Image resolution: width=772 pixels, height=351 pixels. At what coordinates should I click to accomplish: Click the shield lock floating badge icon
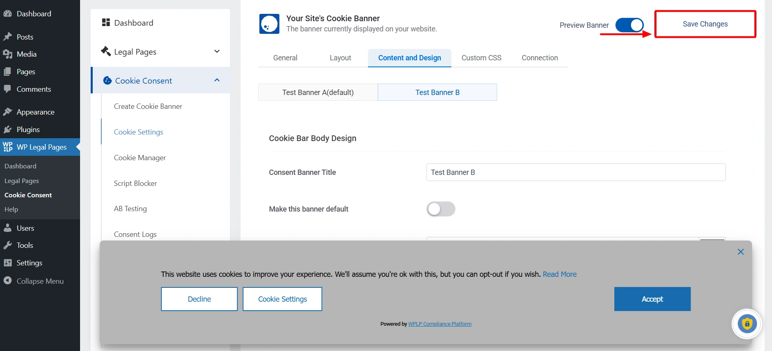[747, 324]
